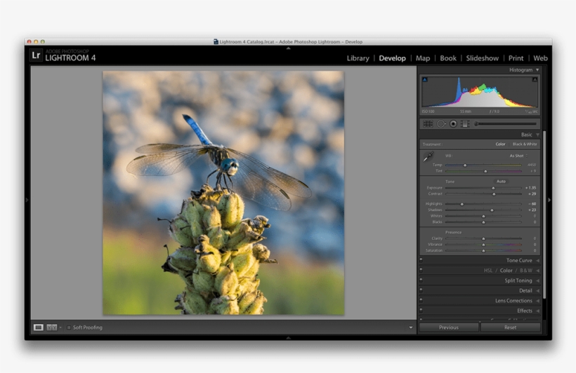This screenshot has height=373, width=576.
Task: Click the Adjustment Brush tool strip slider
Action: tap(506, 124)
